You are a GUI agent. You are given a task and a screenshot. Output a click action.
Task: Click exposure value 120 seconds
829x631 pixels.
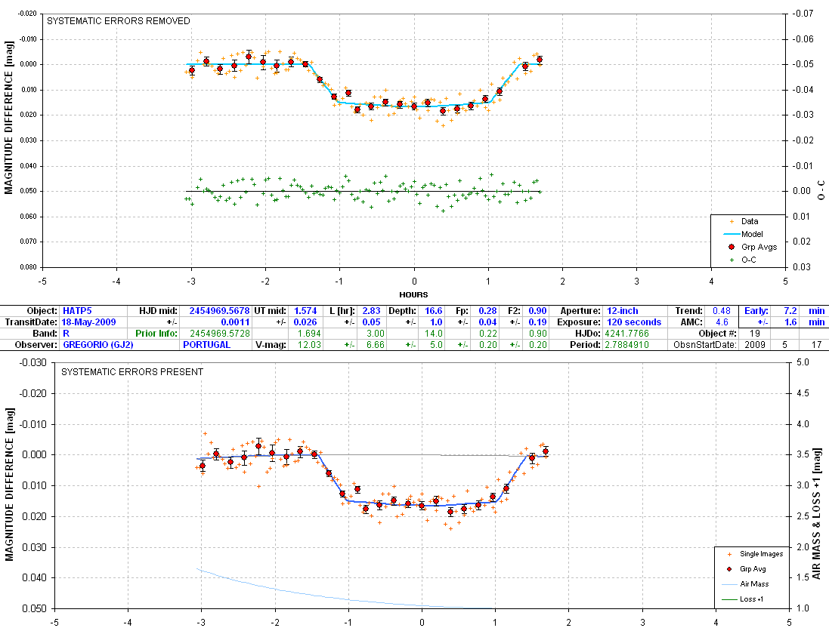[x=634, y=322]
